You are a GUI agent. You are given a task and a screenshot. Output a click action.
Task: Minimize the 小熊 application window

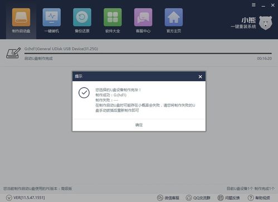(264, 6)
